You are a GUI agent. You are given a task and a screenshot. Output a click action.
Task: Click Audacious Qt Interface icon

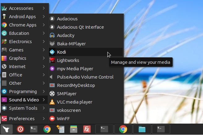coord(52,27)
